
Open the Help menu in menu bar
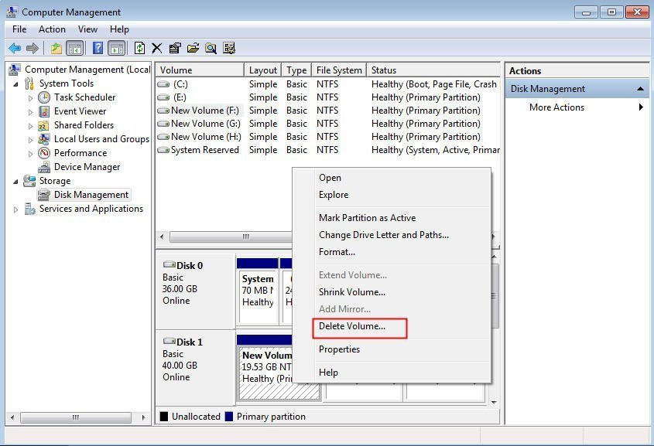(x=119, y=29)
